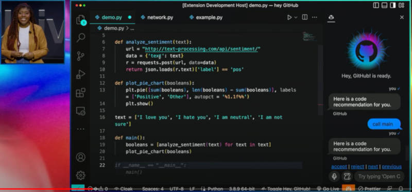This screenshot has width=412, height=192.
Task: Switch to the example.py tab
Action: click(x=206, y=18)
